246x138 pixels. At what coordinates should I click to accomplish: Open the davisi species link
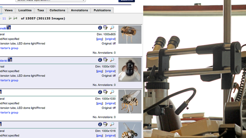tap(4, 60)
